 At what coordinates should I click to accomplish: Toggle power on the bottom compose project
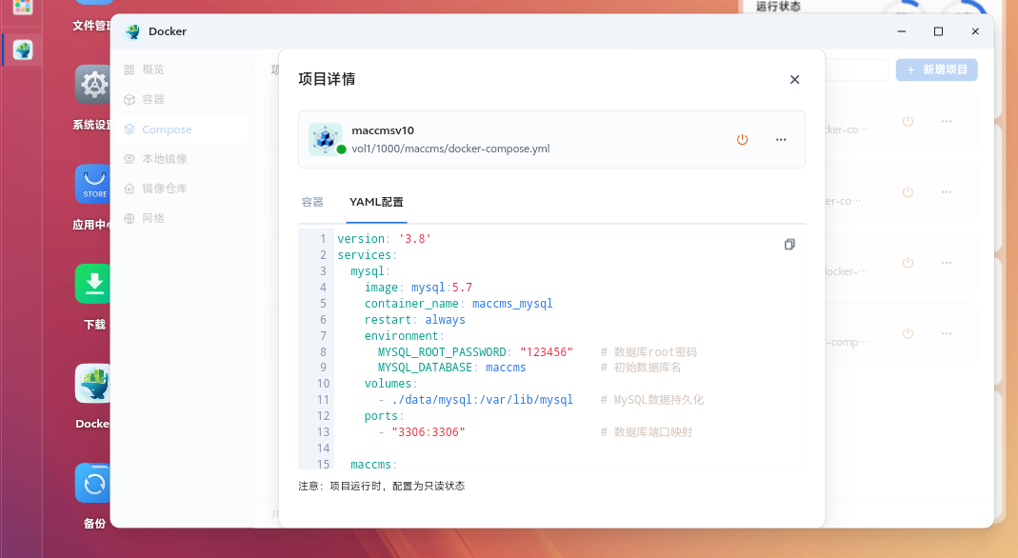tap(908, 332)
